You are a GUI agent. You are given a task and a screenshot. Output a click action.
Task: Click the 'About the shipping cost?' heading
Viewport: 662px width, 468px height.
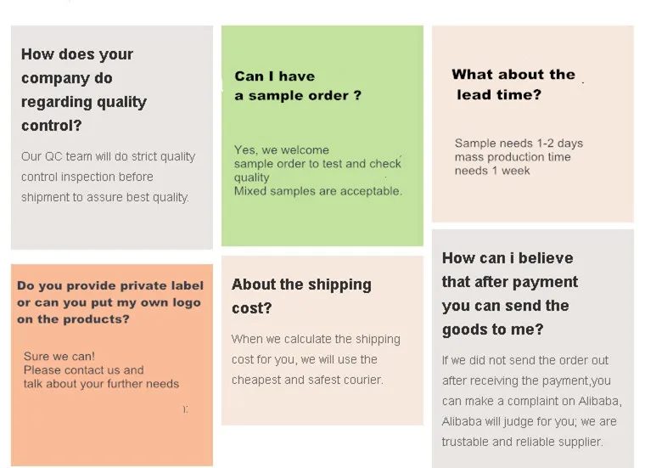[301, 296]
